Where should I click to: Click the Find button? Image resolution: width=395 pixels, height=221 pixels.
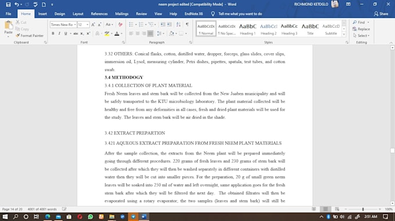click(359, 23)
